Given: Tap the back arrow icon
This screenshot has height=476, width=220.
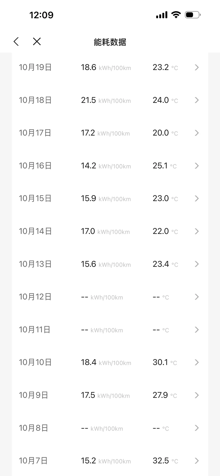Looking at the screenshot, I should click(16, 41).
